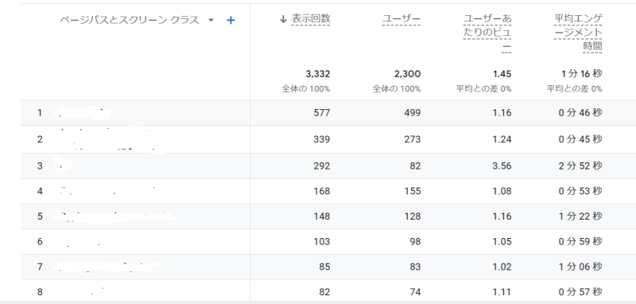Open the page path link in row 7
Image resolution: width=636 pixels, height=304 pixels.
[107, 267]
